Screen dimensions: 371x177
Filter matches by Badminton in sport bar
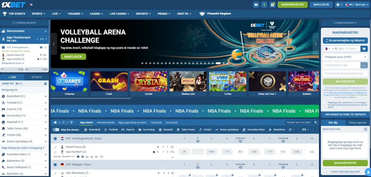[277, 130]
